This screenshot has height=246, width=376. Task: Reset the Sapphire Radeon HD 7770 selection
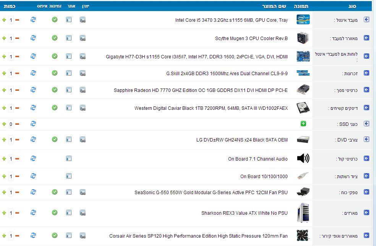pyautogui.click(x=33, y=90)
